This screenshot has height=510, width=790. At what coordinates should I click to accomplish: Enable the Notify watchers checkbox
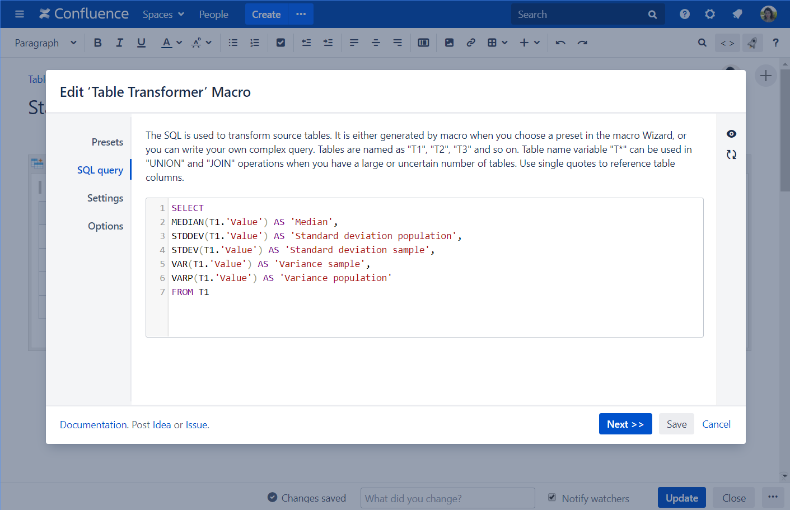click(x=552, y=497)
